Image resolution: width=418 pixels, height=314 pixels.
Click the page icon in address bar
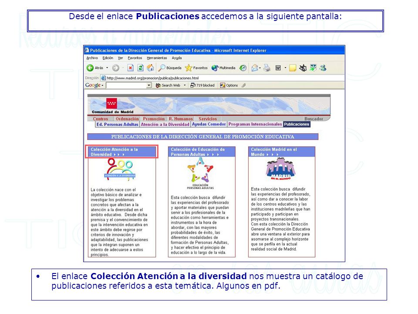point(104,78)
